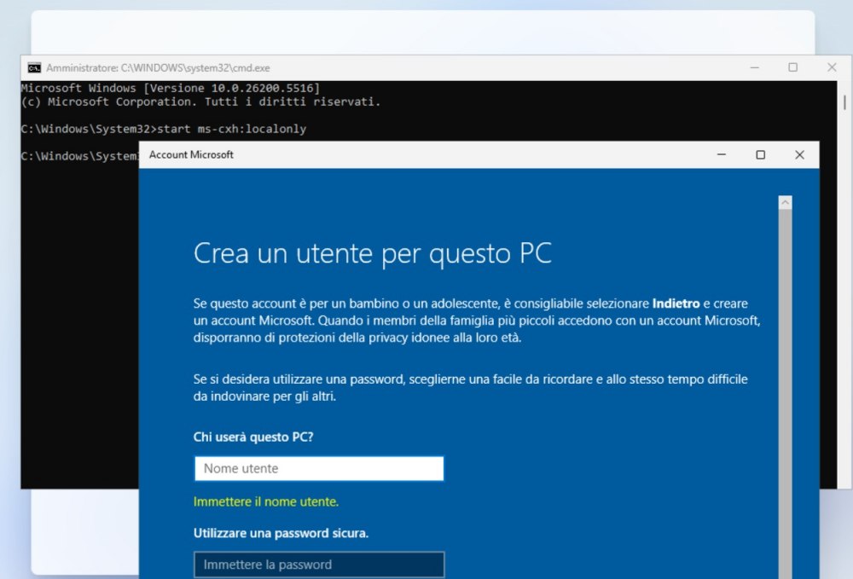Maximize the cmd.exe Amministratore window
This screenshot has width=853, height=579.
[792, 67]
